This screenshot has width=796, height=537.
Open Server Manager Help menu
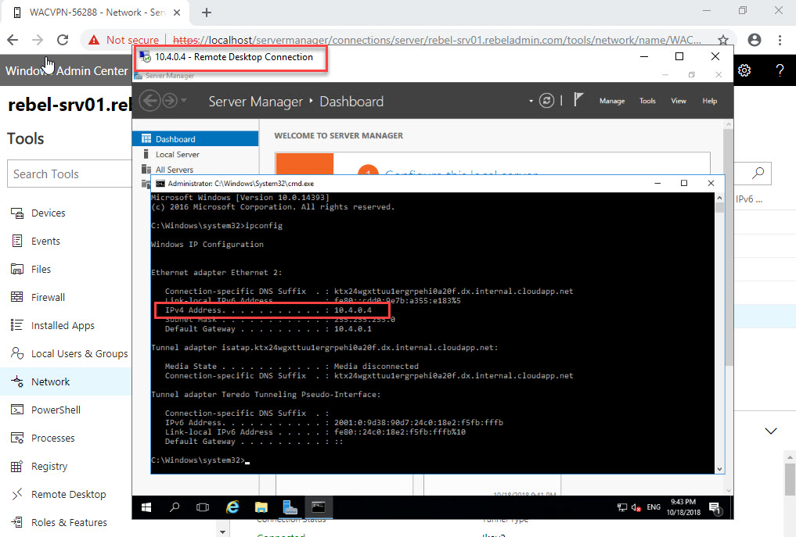click(710, 101)
